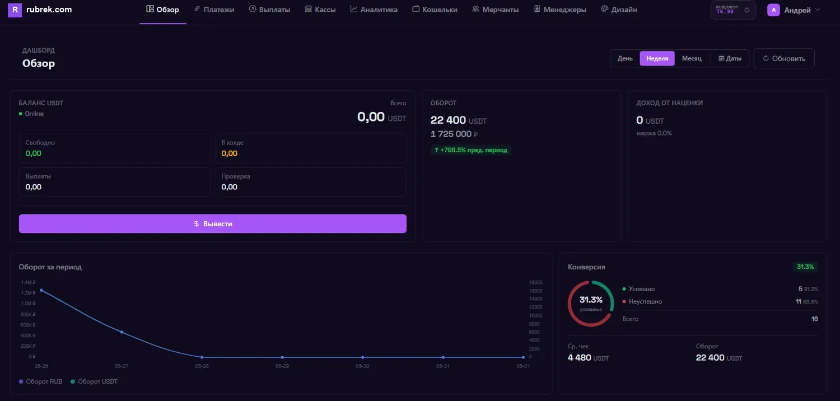Click the purple R logo icon
The width and height of the screenshot is (840, 401).
point(15,10)
